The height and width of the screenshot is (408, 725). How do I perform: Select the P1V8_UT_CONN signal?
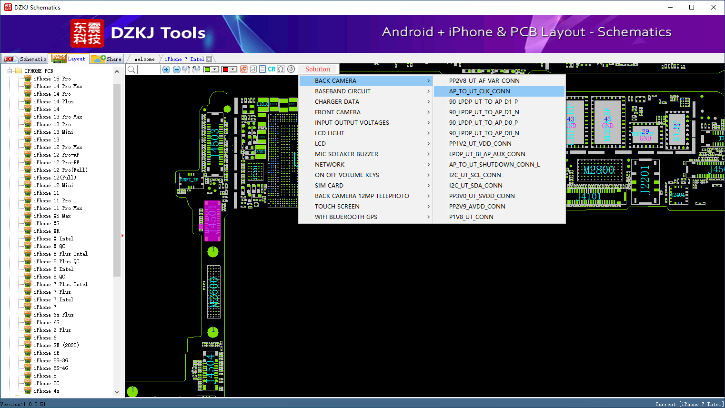coord(499,217)
